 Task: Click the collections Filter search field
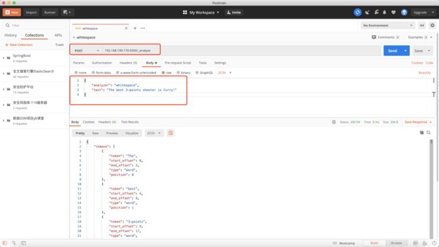(34, 26)
